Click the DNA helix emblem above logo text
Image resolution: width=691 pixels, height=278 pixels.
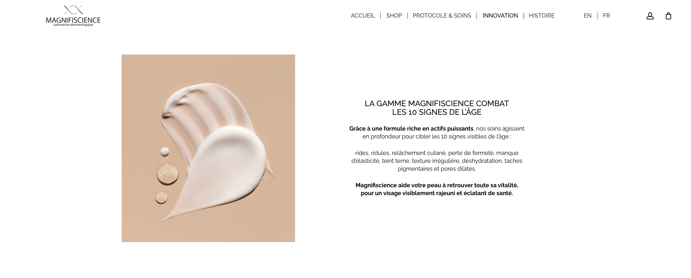pos(73,10)
